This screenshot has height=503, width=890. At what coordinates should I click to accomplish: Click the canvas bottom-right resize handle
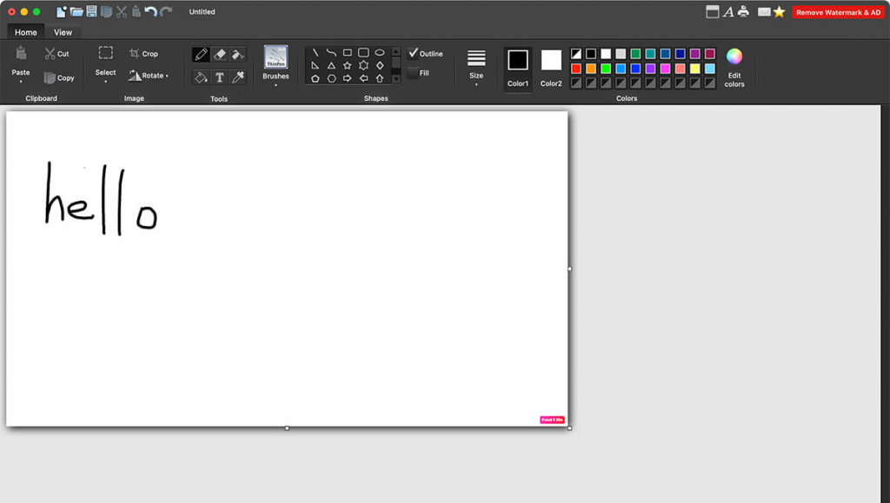tap(570, 428)
